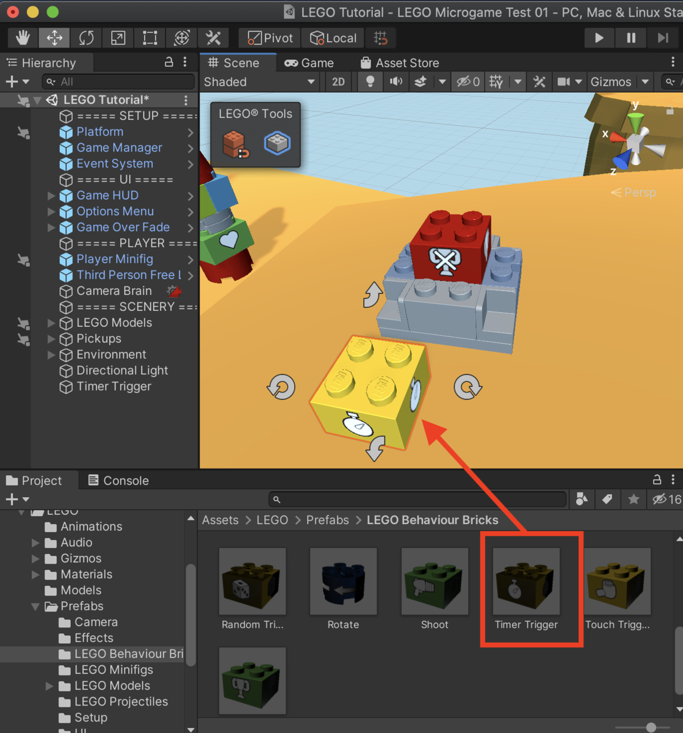The width and height of the screenshot is (683, 733).
Task: Toggle 2D scene view mode
Action: [338, 82]
